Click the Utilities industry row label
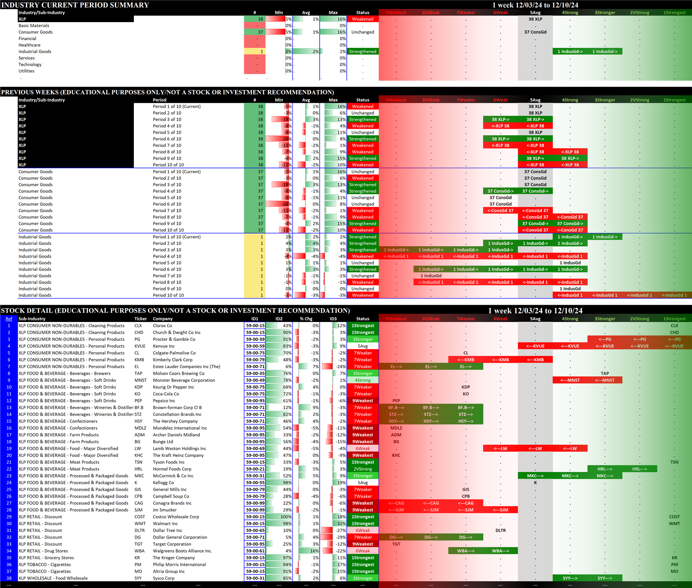 pos(27,71)
